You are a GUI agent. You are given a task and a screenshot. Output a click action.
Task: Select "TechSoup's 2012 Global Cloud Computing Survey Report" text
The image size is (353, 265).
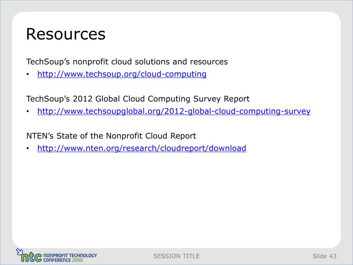(x=138, y=99)
